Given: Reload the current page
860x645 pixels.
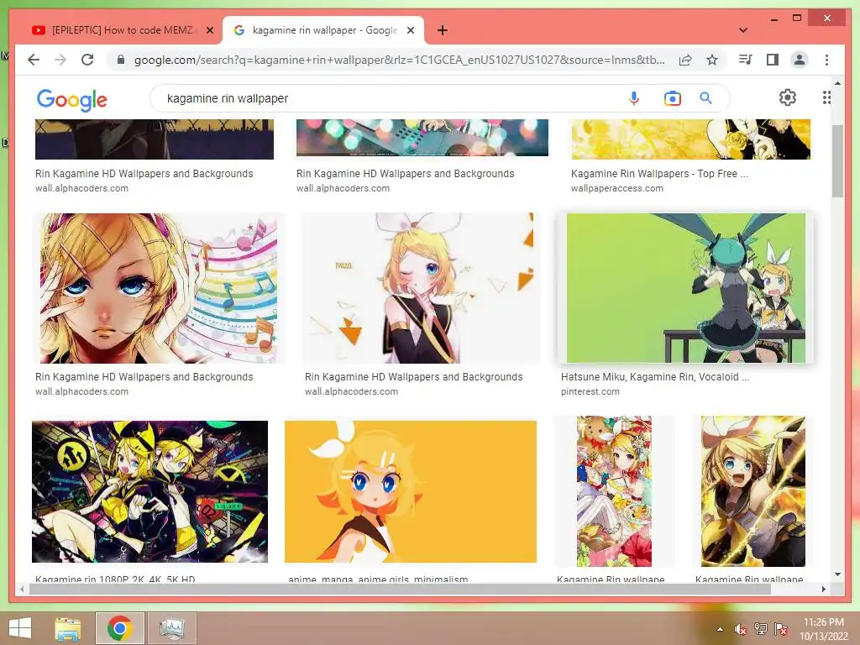Looking at the screenshot, I should tap(87, 60).
